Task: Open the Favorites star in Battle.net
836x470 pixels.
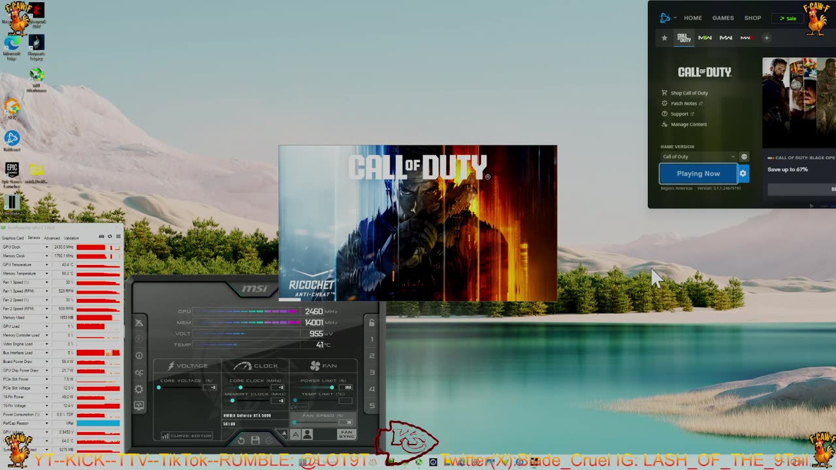Action: (664, 38)
